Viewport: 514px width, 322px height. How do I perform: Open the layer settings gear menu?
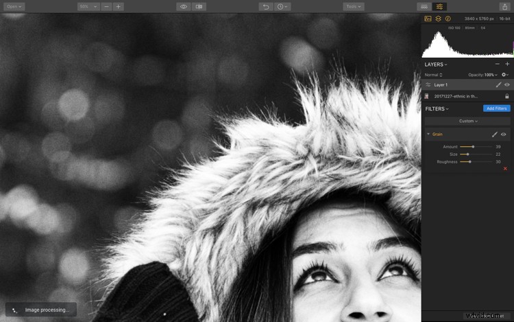[505, 75]
